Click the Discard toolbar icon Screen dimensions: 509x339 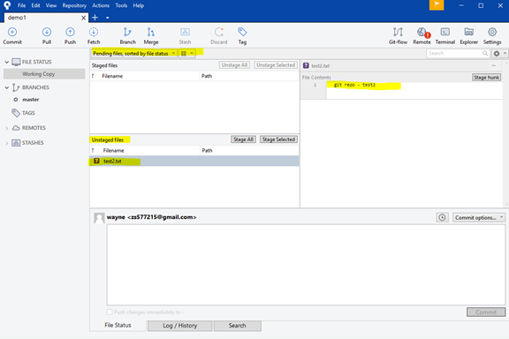[x=219, y=35]
